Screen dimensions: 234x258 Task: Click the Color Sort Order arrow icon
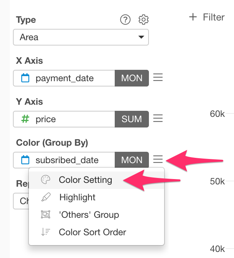(46, 232)
